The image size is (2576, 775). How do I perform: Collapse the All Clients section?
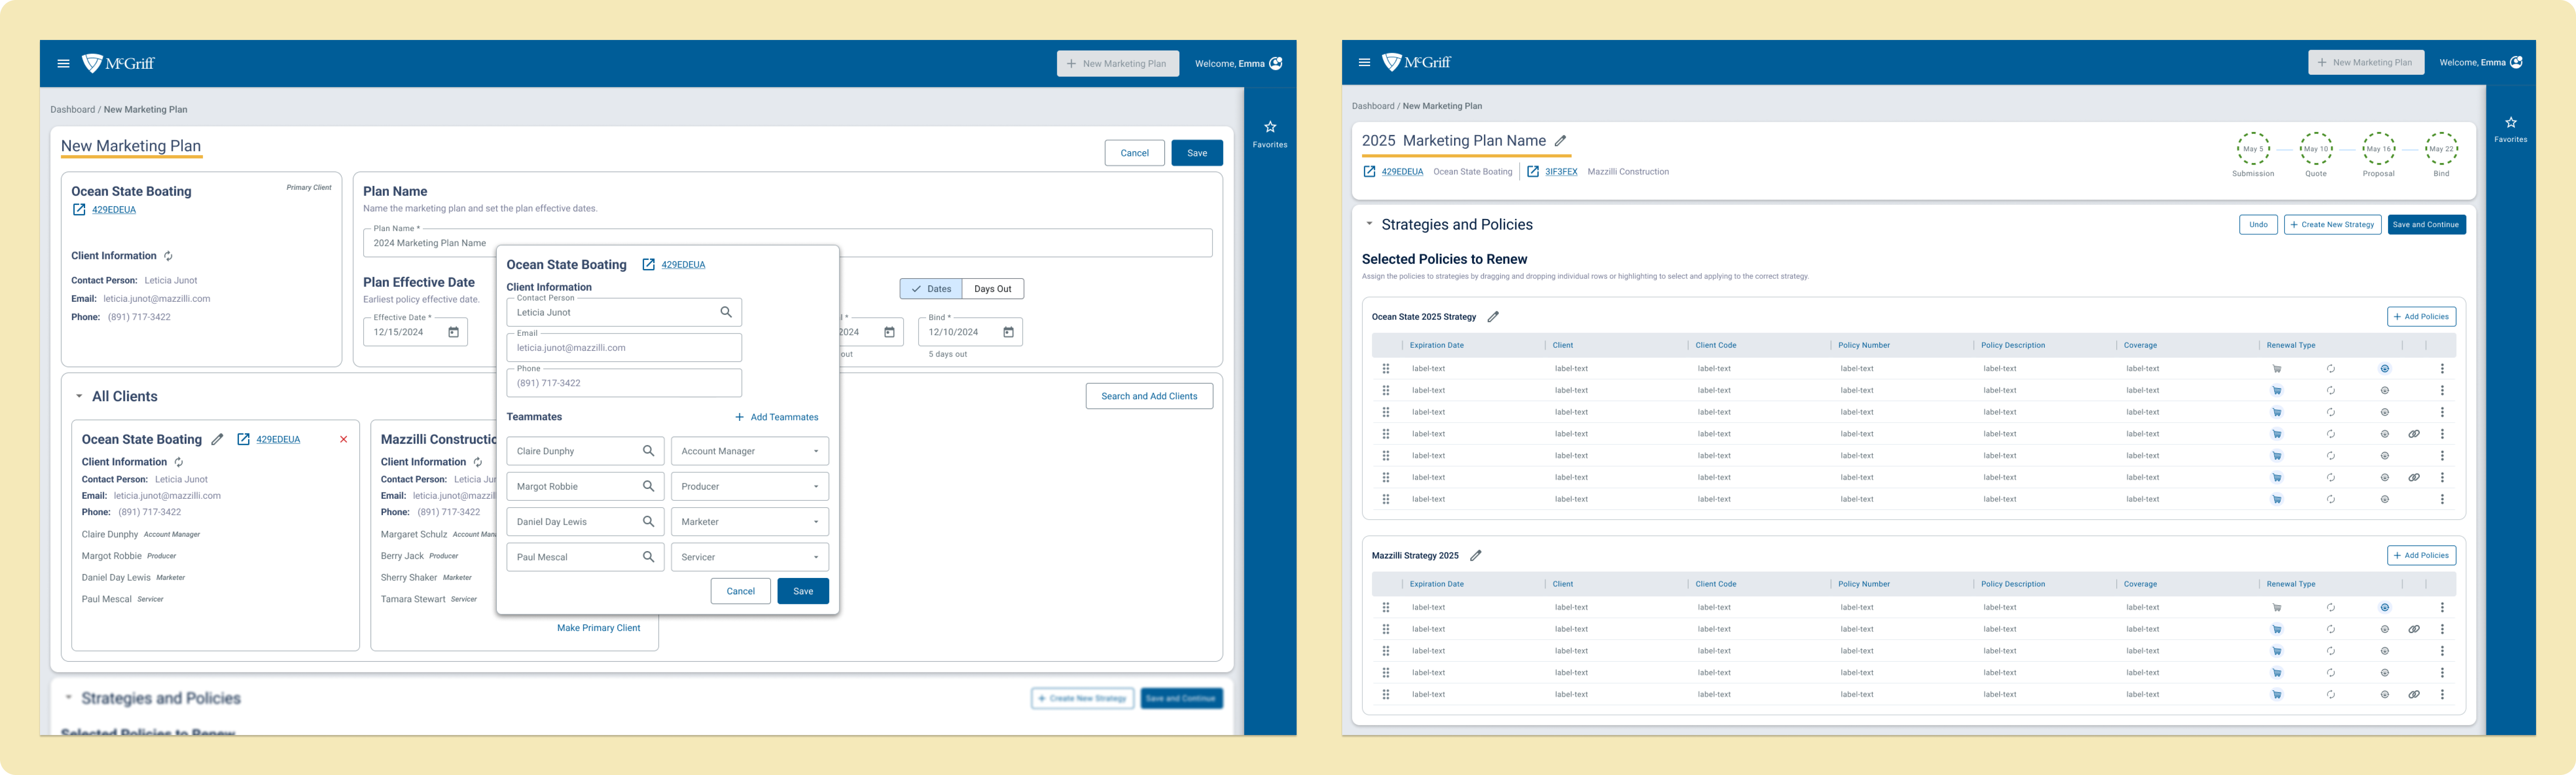pos(79,397)
